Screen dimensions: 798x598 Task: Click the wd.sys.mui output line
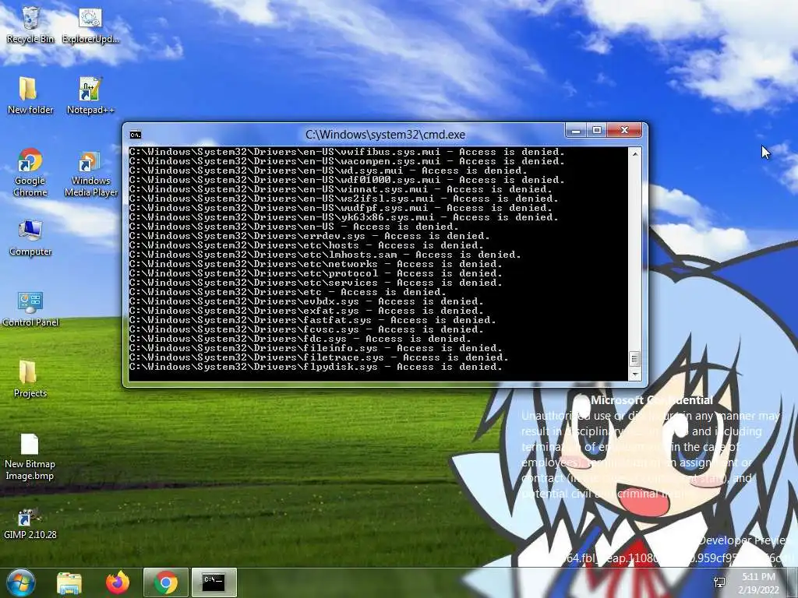(328, 171)
